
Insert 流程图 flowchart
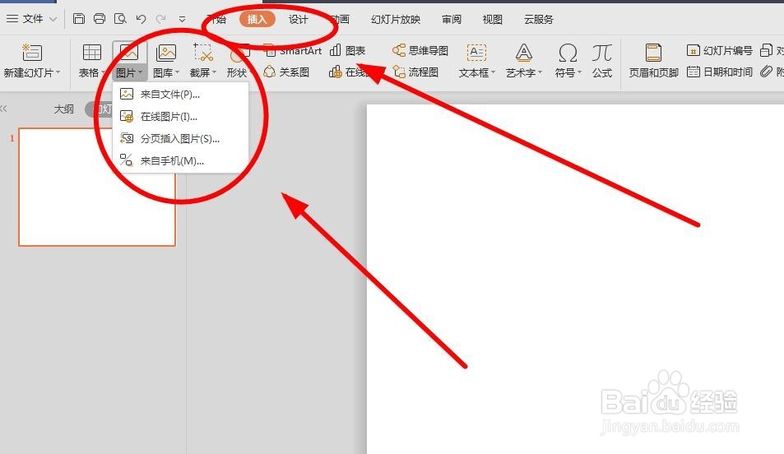coord(415,72)
